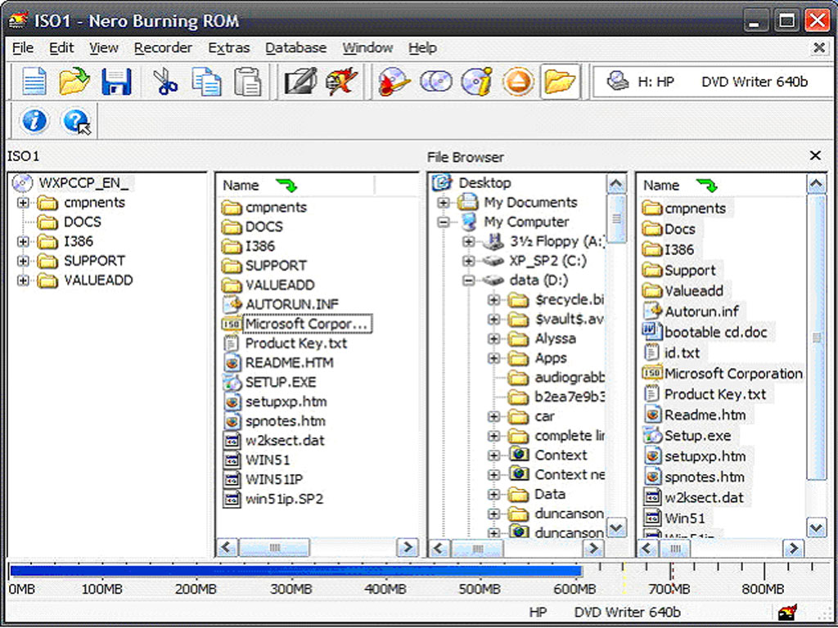The width and height of the screenshot is (838, 628).
Task: Close the ISO1 document with menu-bar X
Action: tap(818, 47)
